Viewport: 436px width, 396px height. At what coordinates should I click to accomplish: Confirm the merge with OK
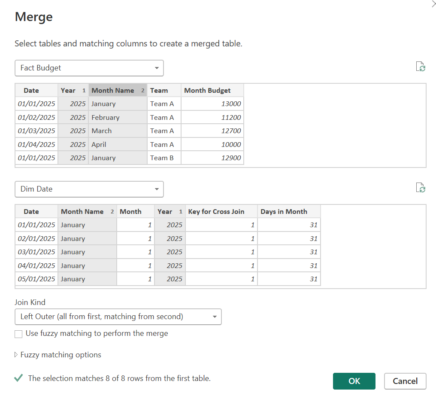tap(354, 381)
